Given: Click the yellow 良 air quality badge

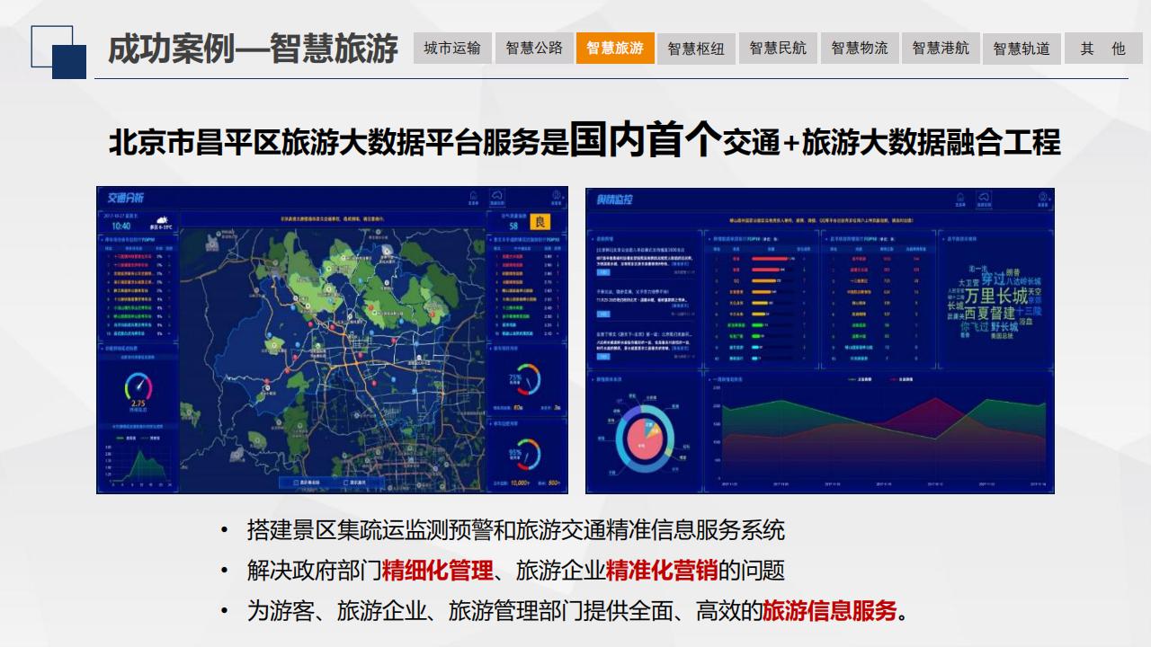Looking at the screenshot, I should point(541,222).
